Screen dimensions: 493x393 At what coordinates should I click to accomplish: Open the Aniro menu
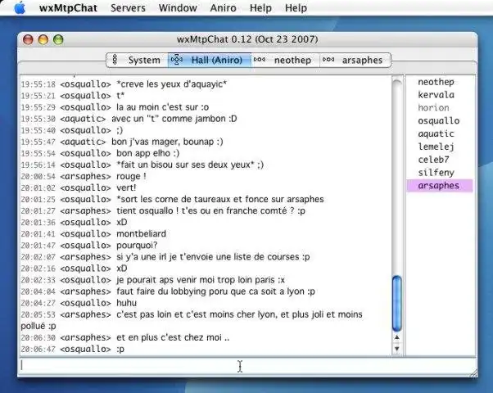223,8
